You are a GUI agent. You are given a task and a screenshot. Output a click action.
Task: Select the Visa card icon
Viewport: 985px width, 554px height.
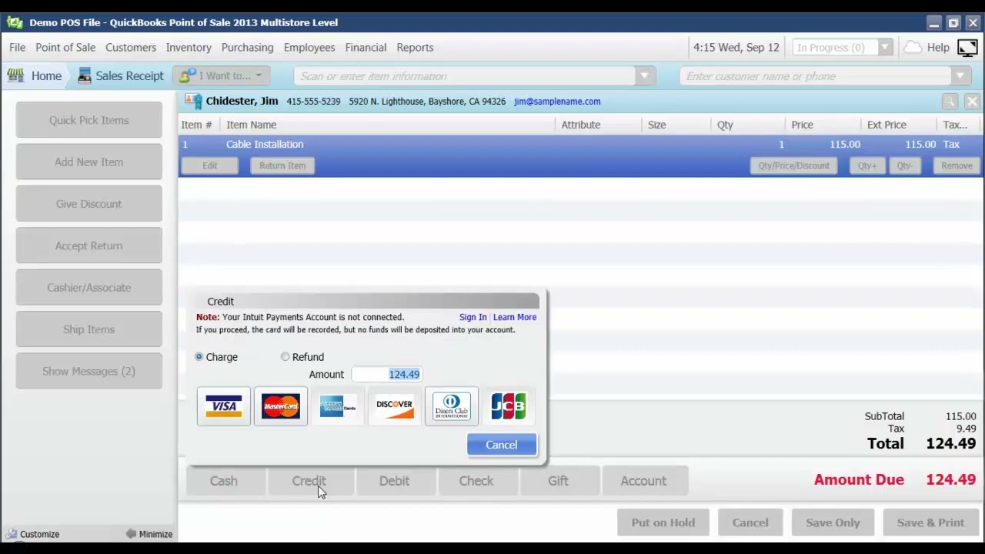[224, 406]
